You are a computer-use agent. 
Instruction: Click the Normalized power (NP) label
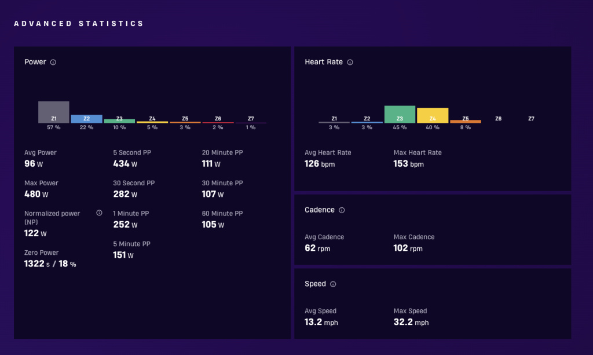pyautogui.click(x=52, y=218)
